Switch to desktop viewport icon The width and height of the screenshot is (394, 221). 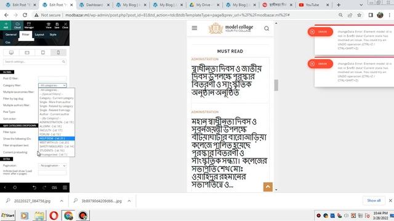click(x=11, y=52)
